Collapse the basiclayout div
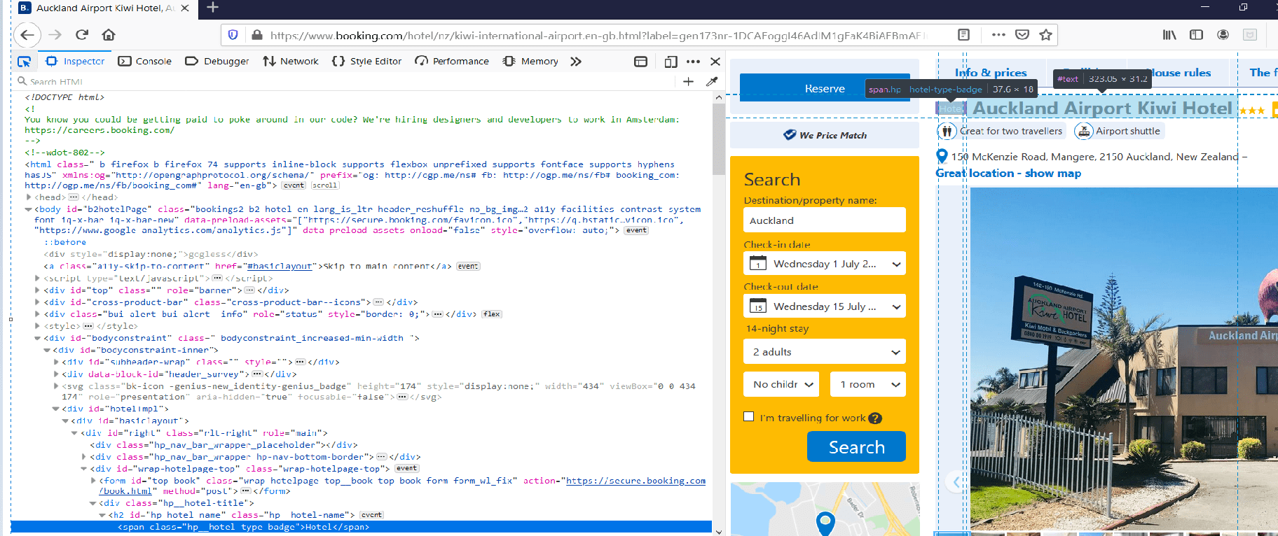Screen dimensions: 1278x536 (65, 421)
